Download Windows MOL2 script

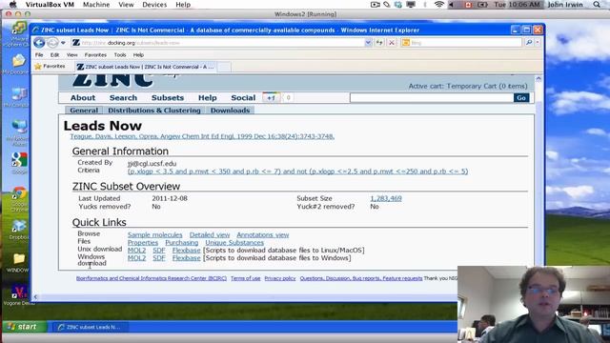pyautogui.click(x=136, y=258)
